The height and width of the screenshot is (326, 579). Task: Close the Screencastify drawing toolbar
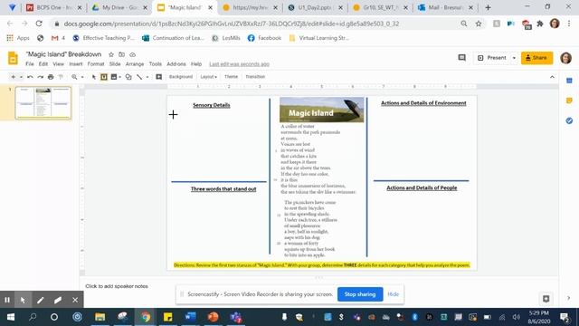coord(75,300)
